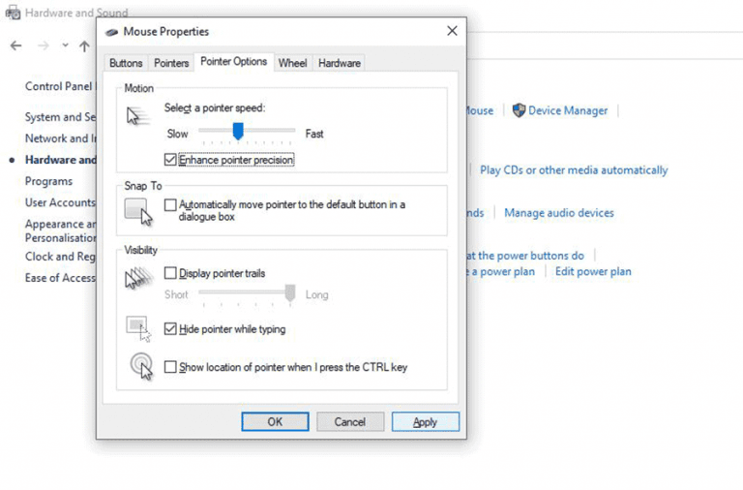Enable Show location of pointer with CTRL
The image size is (743, 490).
(171, 368)
